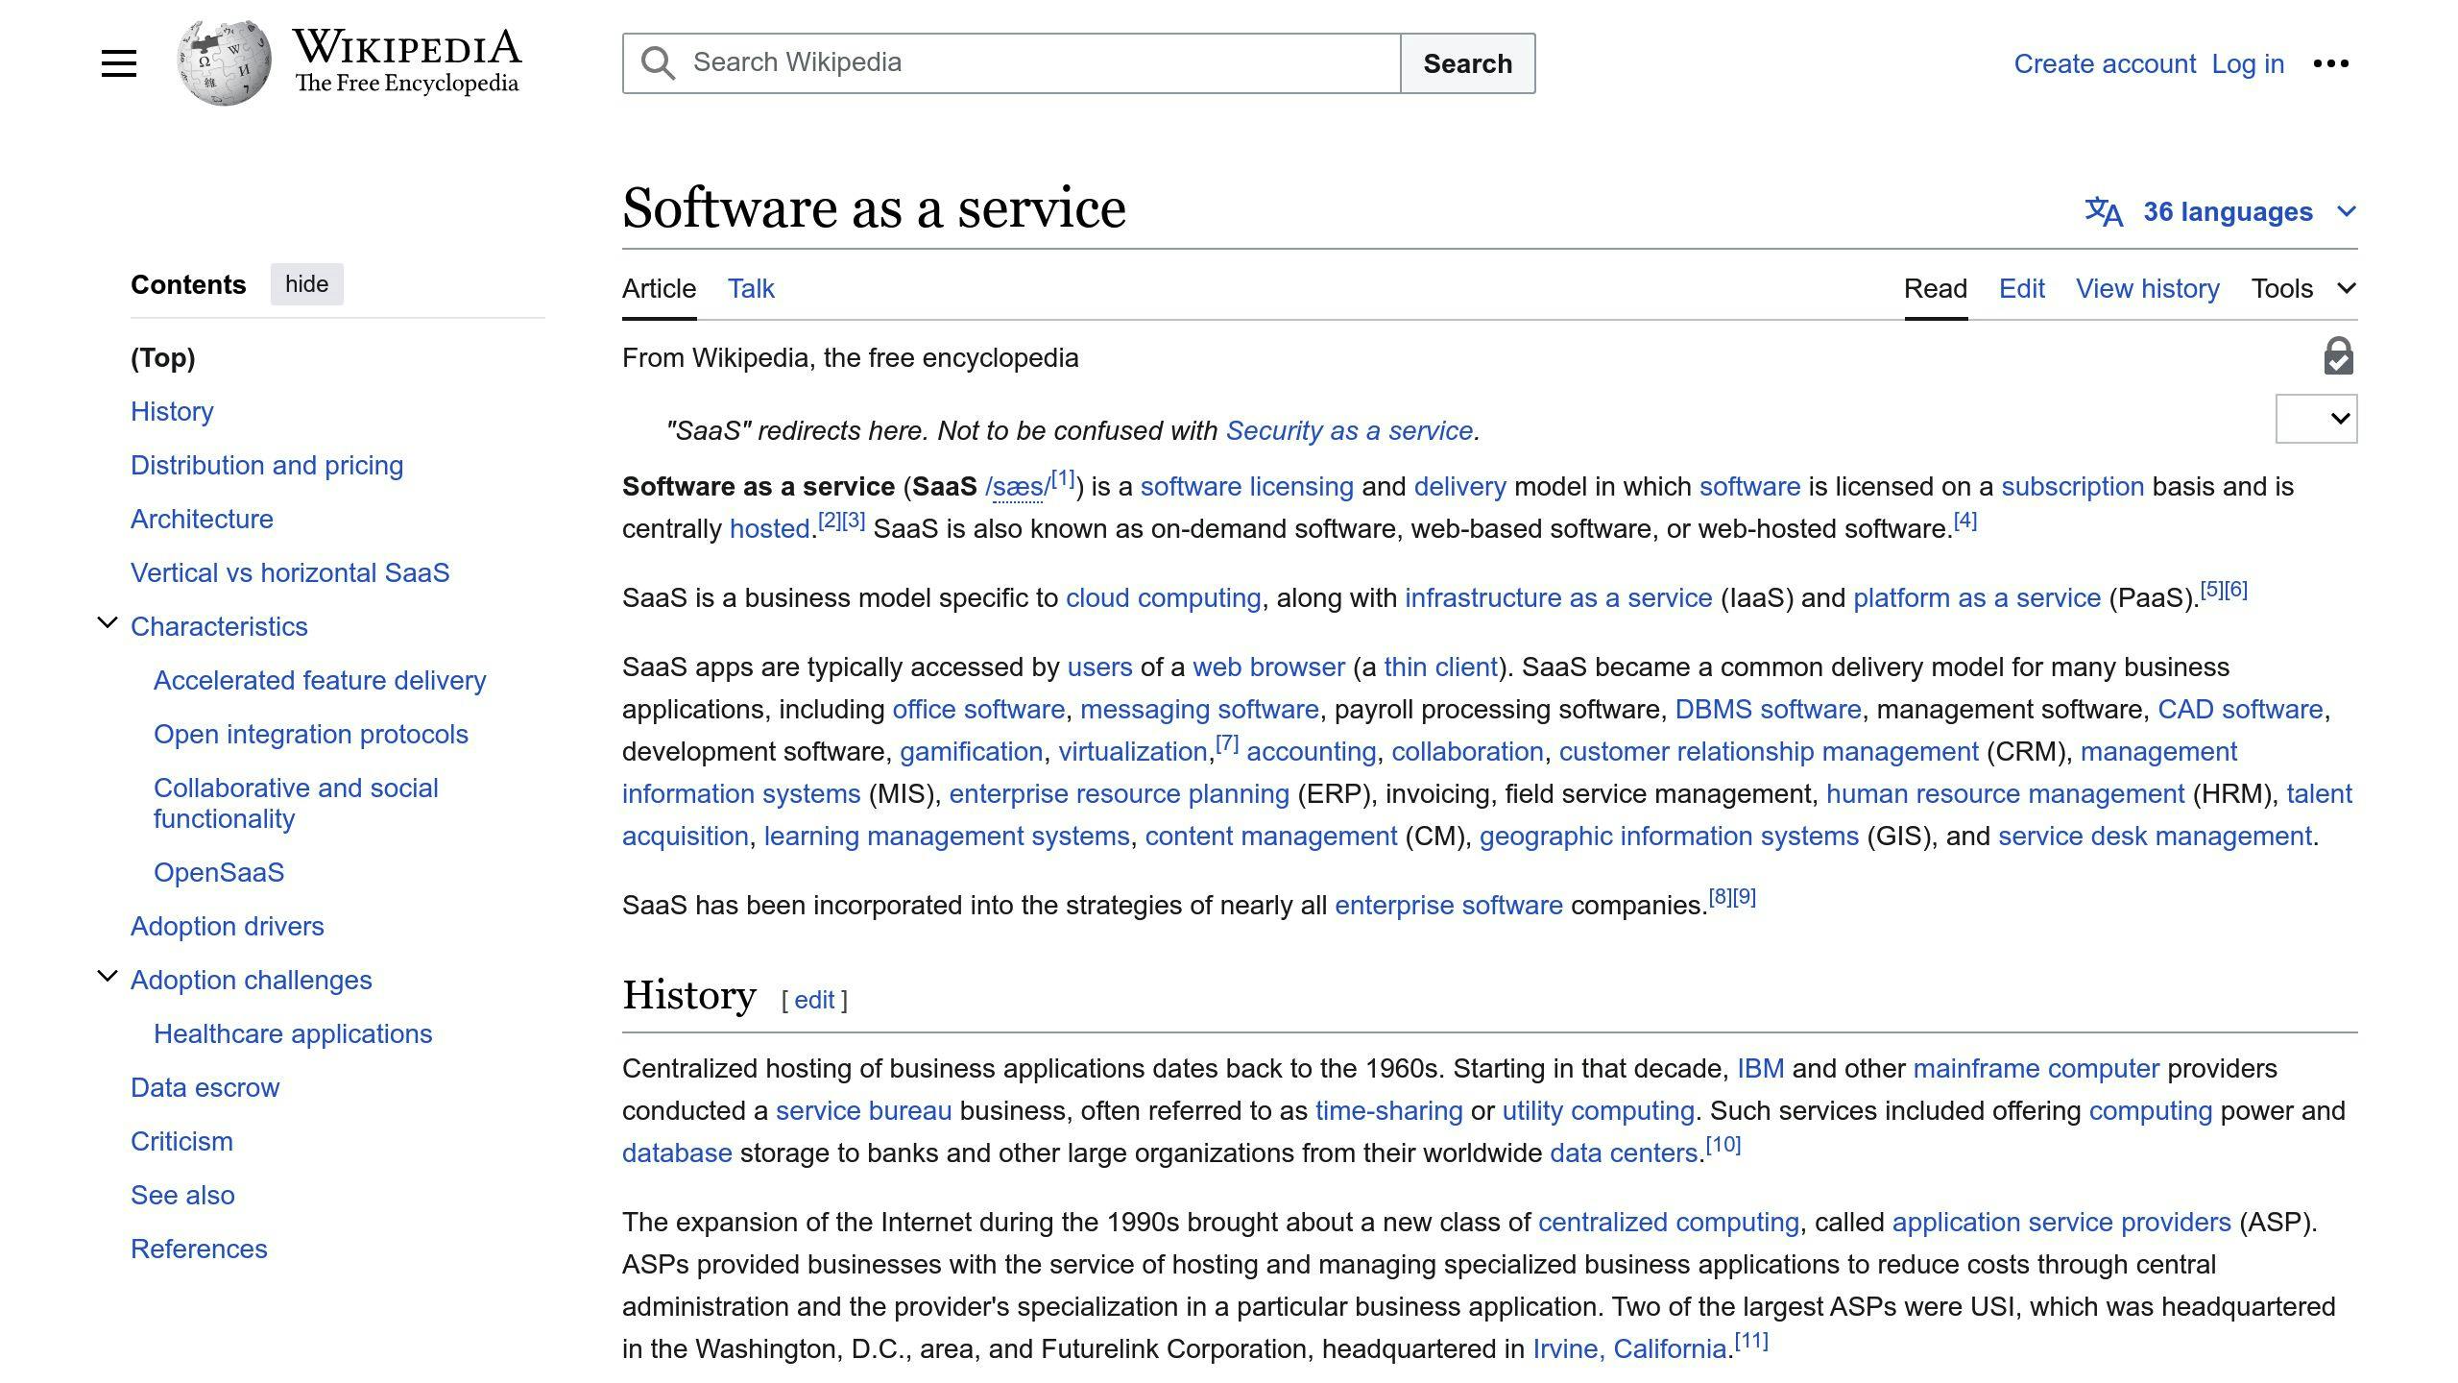This screenshot has height=1383, width=2458.
Task: Switch to Edit mode
Action: pyautogui.click(x=2021, y=288)
